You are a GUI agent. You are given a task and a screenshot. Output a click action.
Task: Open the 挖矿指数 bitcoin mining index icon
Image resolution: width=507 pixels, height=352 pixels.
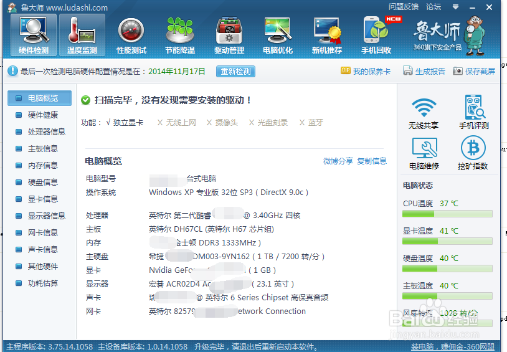pos(473,153)
